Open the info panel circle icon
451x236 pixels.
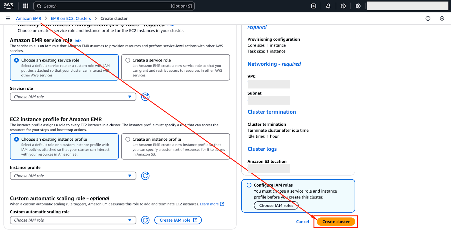(x=428, y=18)
